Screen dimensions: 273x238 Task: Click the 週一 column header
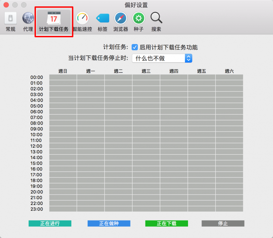tap(91, 71)
